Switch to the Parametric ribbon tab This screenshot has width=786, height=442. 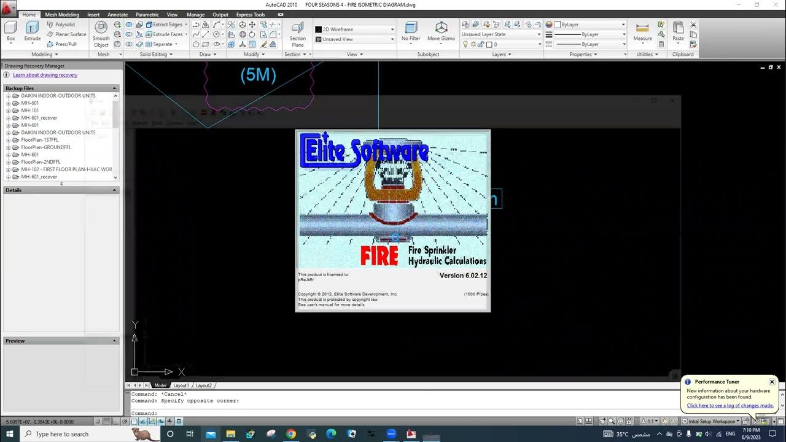[x=147, y=14]
